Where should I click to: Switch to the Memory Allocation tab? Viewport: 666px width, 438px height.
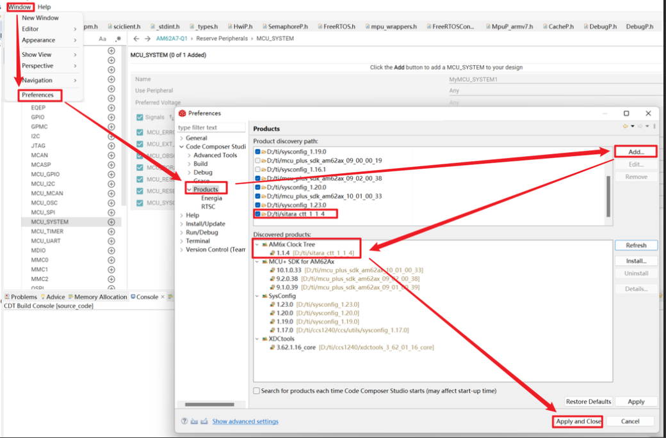pyautogui.click(x=98, y=297)
